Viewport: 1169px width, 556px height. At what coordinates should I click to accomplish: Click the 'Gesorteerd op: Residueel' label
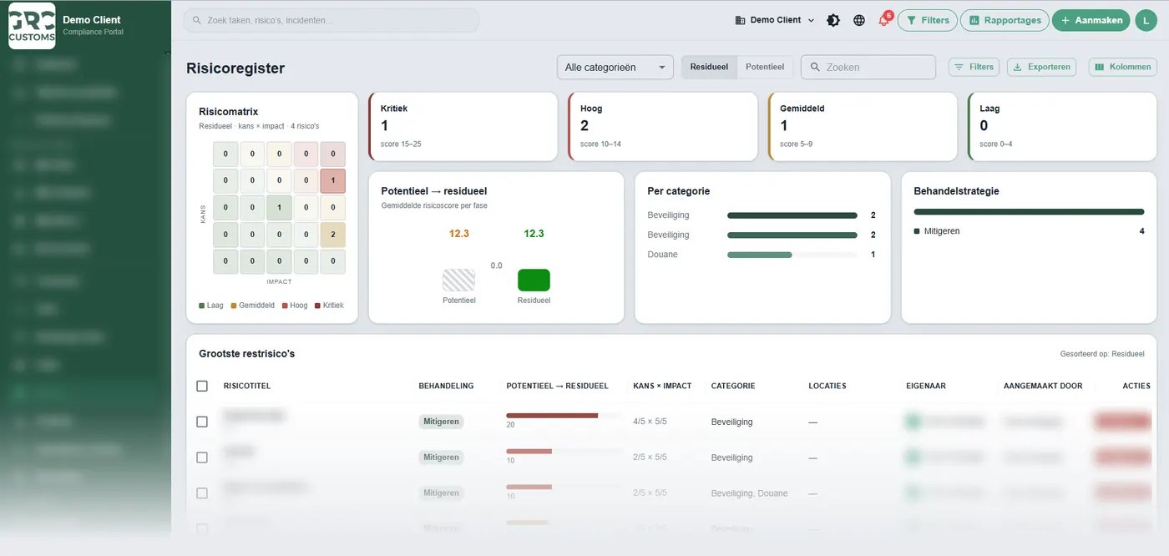(x=1102, y=354)
